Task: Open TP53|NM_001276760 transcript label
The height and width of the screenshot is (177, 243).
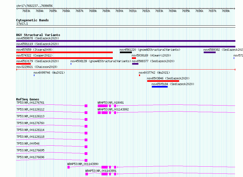Action: click(x=30, y=123)
